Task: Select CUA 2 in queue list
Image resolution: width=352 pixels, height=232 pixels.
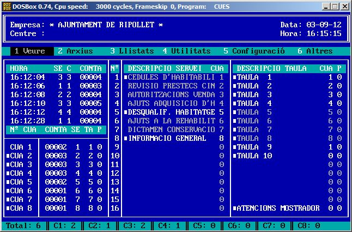Action: pyautogui.click(x=22, y=156)
